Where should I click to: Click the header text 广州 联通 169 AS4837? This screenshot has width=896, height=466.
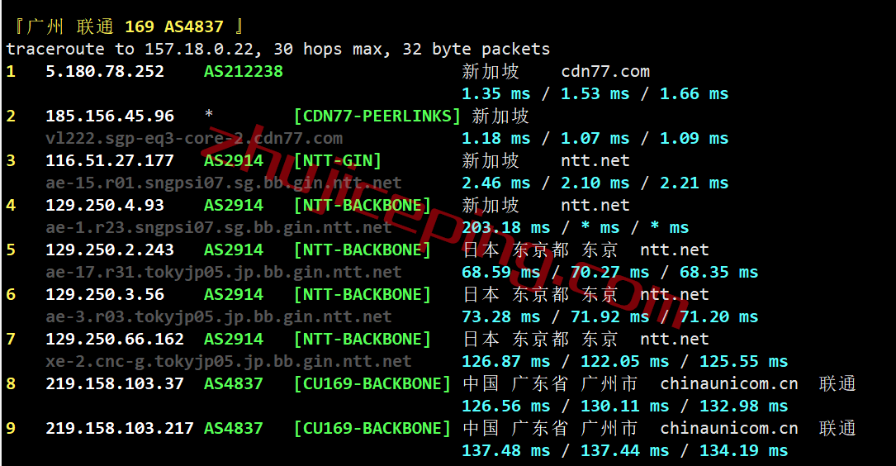click(x=125, y=26)
